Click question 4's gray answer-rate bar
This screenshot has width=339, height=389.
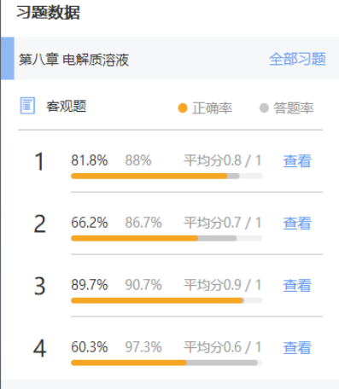222,363
